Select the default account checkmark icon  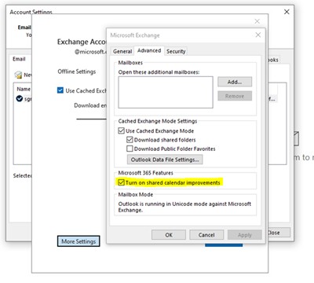[20, 98]
